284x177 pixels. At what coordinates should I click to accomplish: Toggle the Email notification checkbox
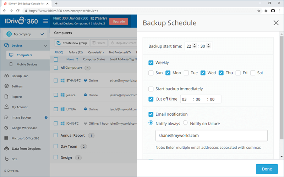[151, 114]
